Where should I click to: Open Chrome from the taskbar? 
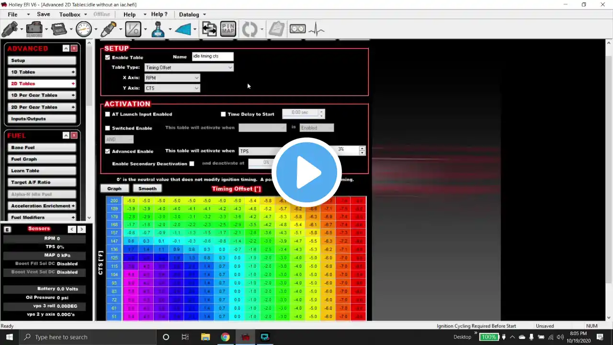coord(225,337)
